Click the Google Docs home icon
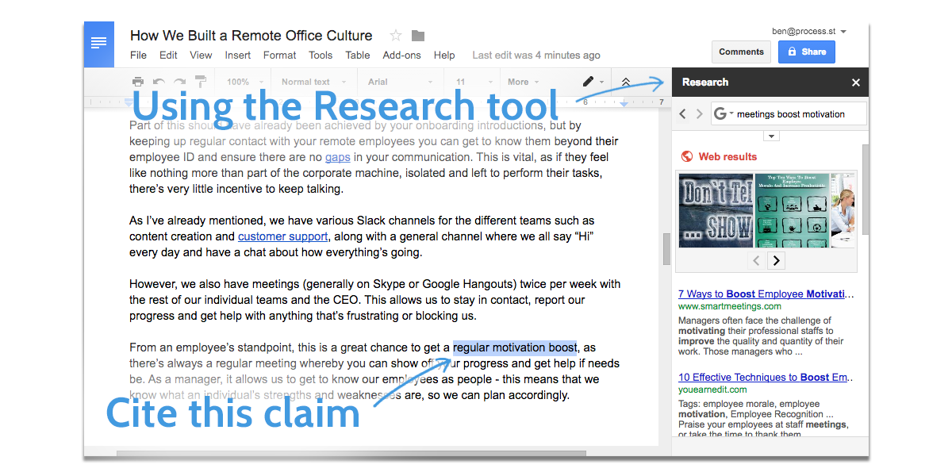The height and width of the screenshot is (476, 952). (99, 44)
